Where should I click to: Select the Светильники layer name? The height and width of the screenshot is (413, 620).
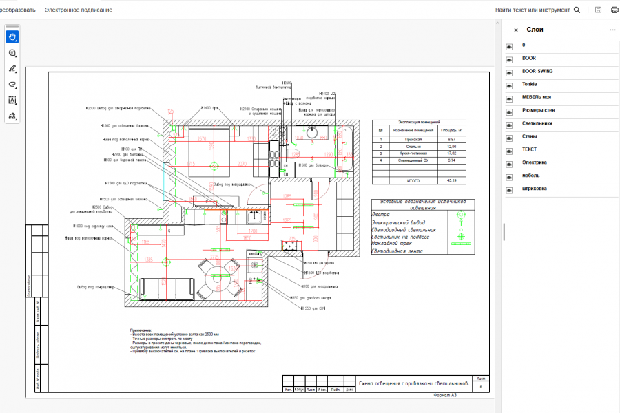click(x=537, y=123)
